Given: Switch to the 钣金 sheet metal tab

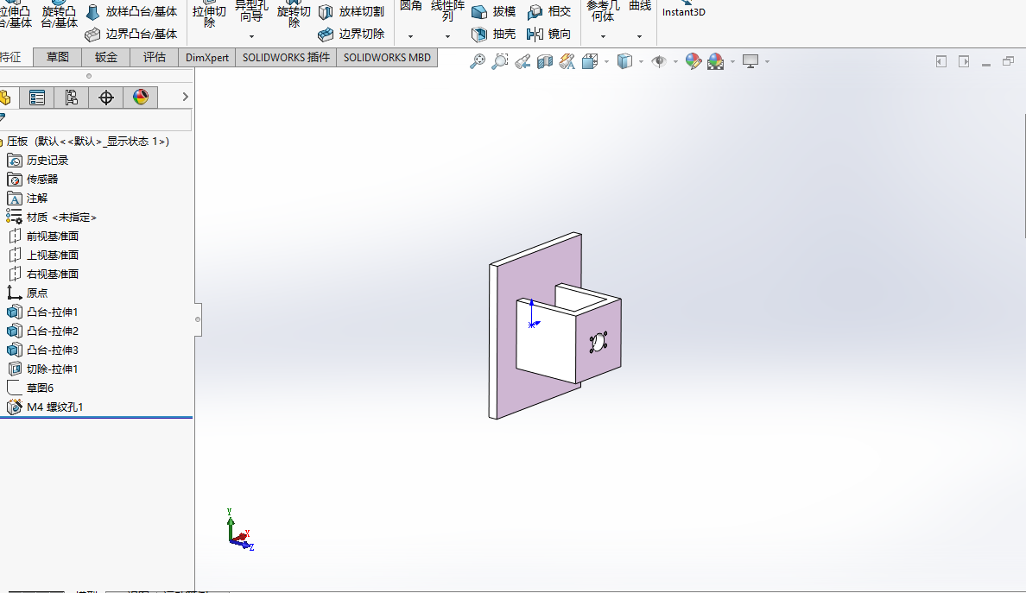Looking at the screenshot, I should pyautogui.click(x=106, y=58).
